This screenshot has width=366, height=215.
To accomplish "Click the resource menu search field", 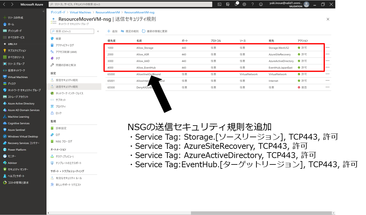I will pyautogui.click(x=72, y=31).
